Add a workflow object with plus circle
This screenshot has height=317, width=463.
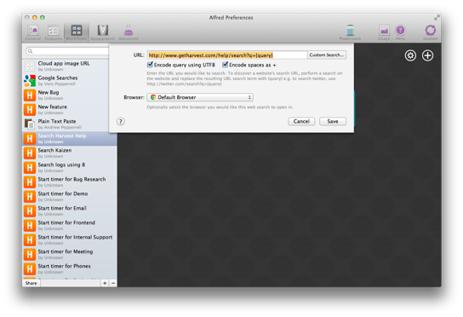click(427, 55)
